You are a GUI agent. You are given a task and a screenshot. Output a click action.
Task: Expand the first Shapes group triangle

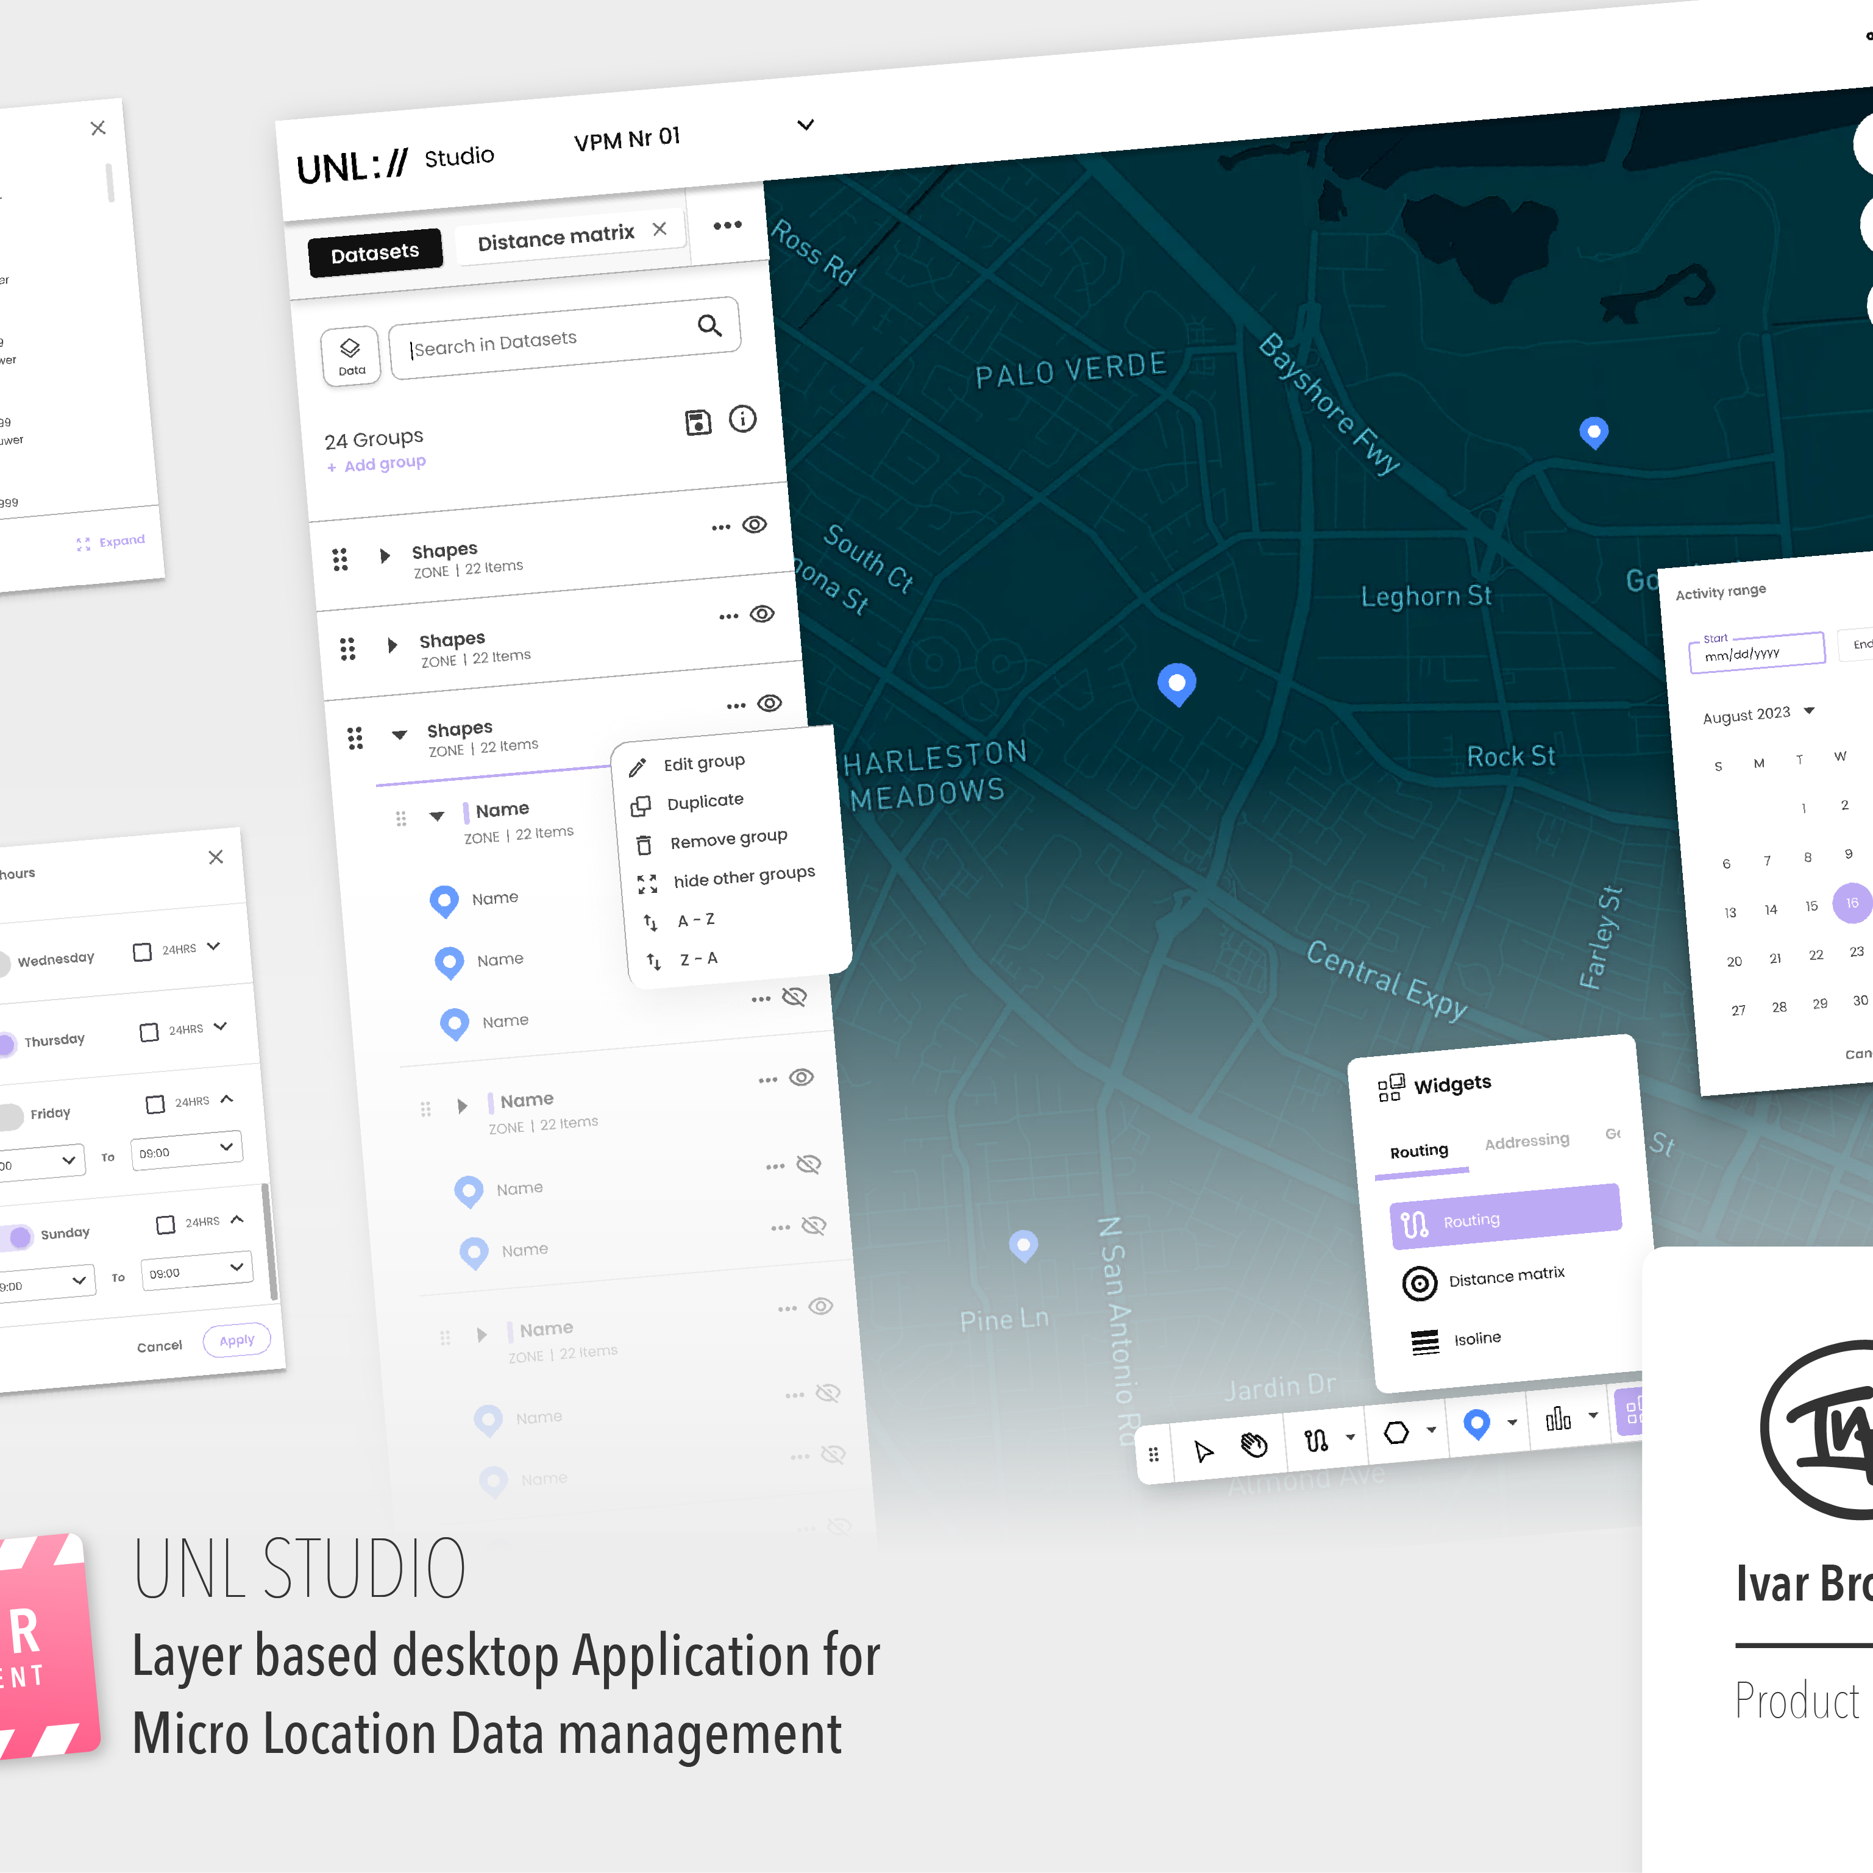385,555
